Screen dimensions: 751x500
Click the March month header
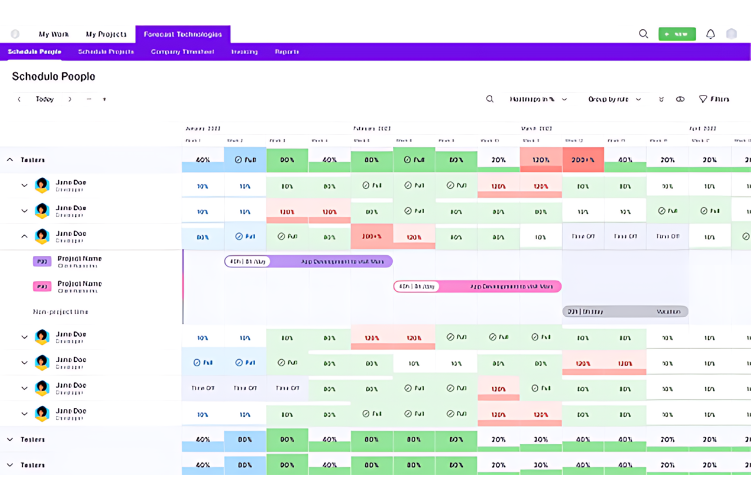[x=536, y=129]
